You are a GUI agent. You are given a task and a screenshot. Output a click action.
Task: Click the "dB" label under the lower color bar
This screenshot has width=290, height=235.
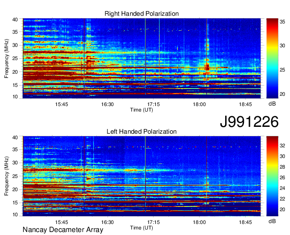click(x=272, y=221)
